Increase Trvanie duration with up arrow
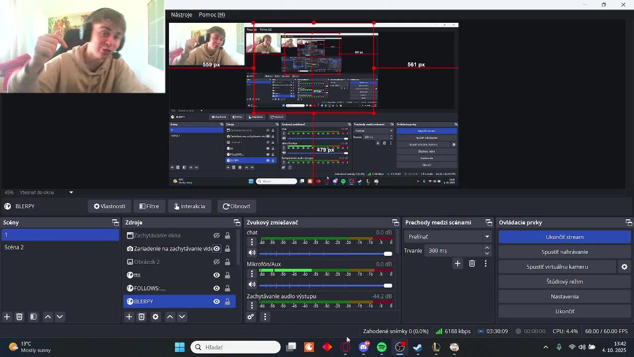The height and width of the screenshot is (357, 634). click(487, 248)
